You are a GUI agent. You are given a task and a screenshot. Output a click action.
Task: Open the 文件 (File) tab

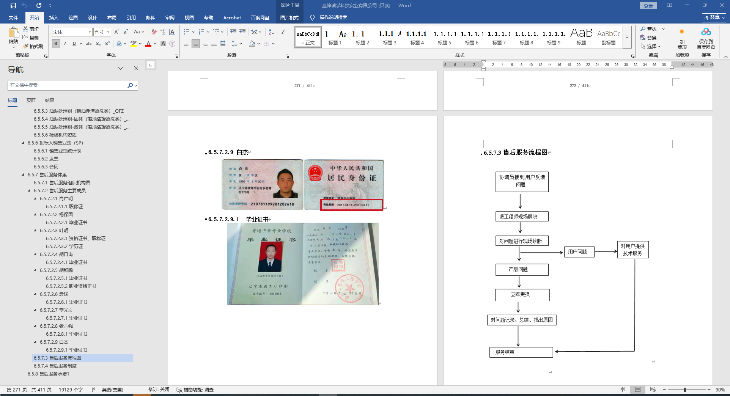(x=13, y=18)
